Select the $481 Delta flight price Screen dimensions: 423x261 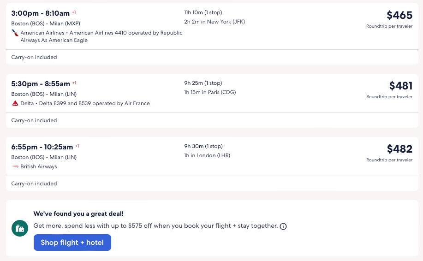pyautogui.click(x=400, y=86)
